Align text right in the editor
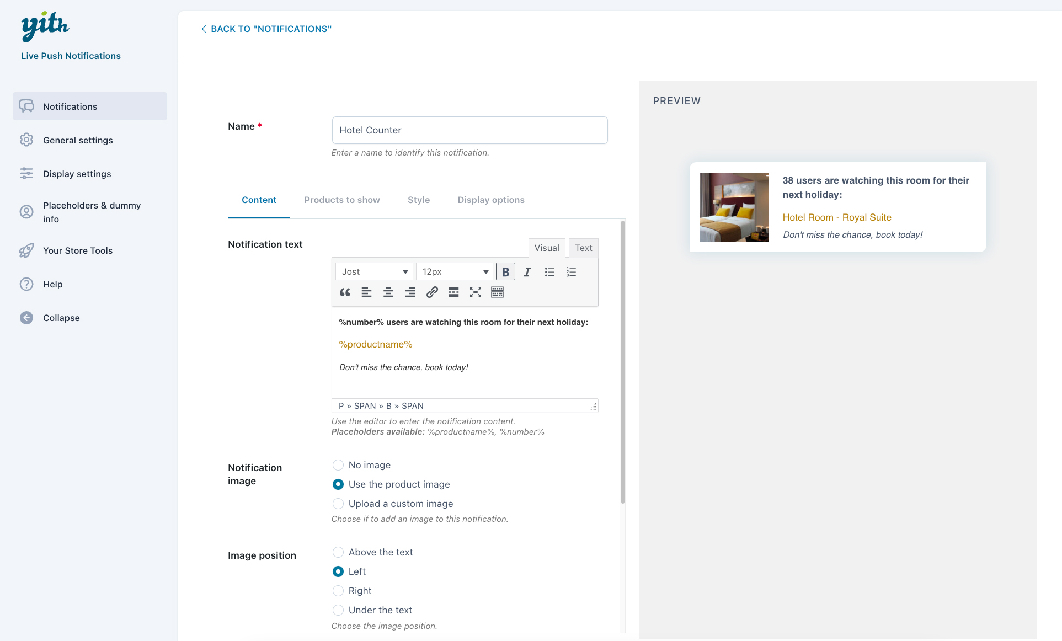Image resolution: width=1062 pixels, height=641 pixels. [x=410, y=292]
